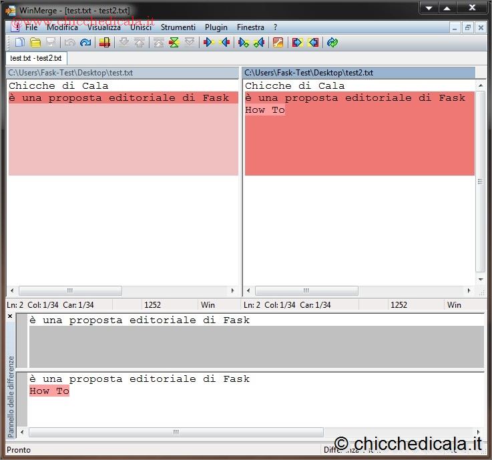Click the right pane's scroll-down arrow

[481, 279]
